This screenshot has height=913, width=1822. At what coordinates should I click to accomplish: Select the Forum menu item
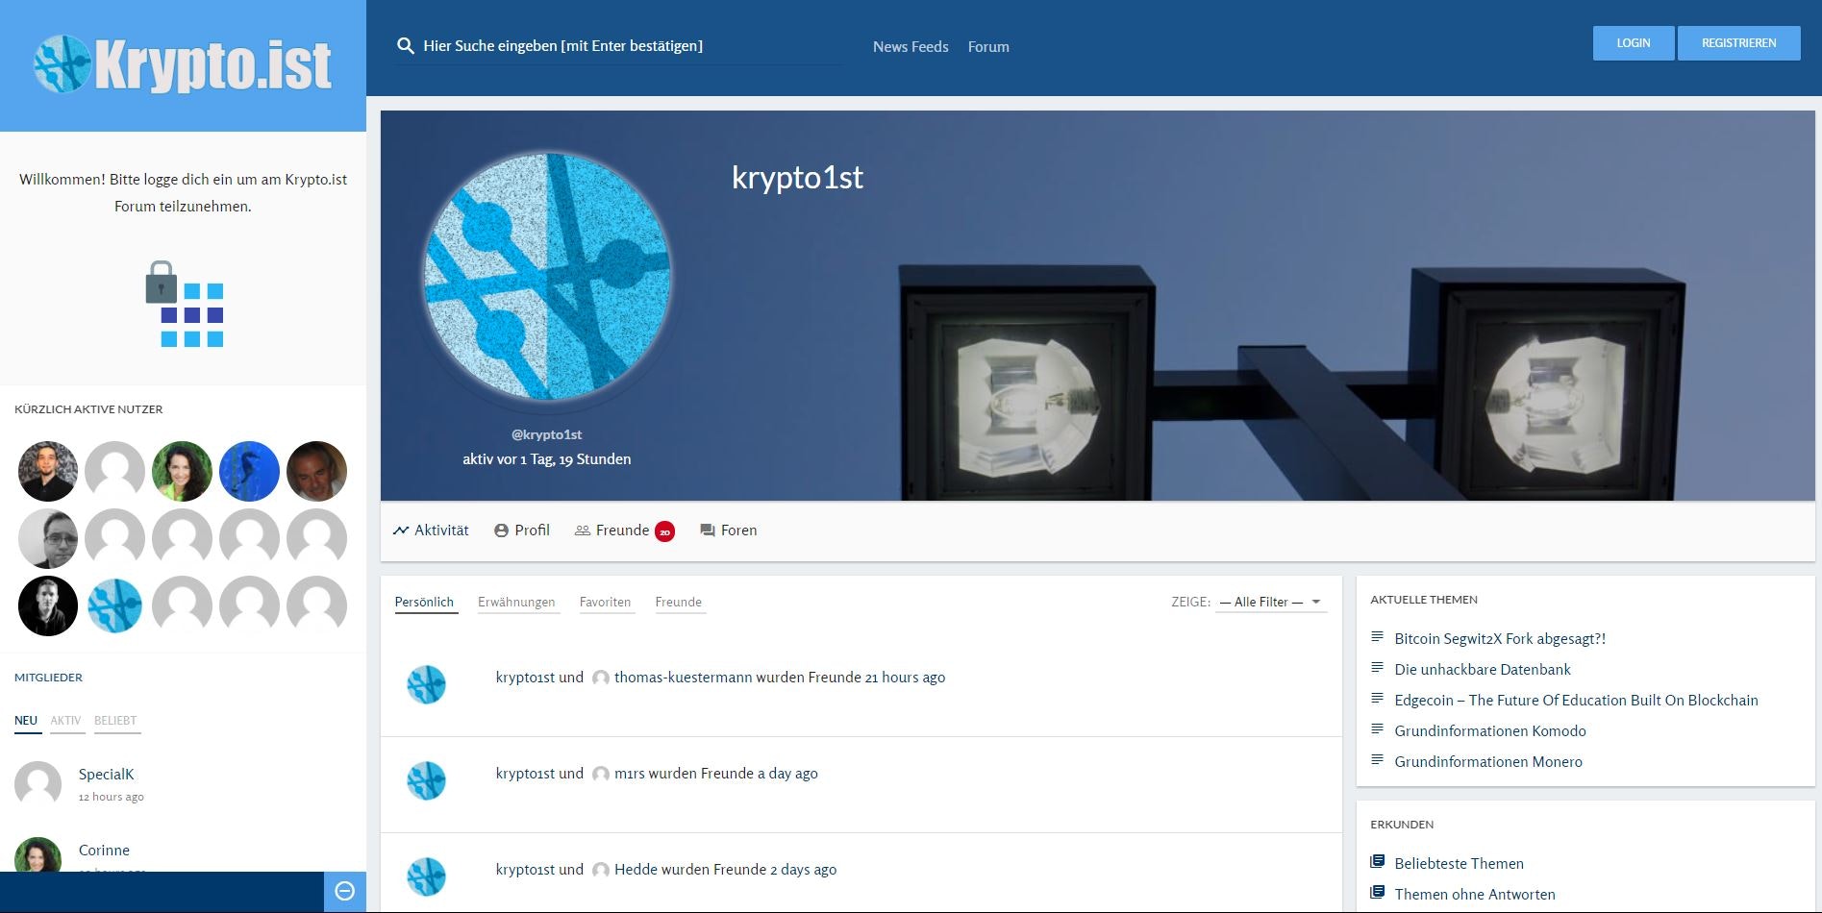point(987,46)
